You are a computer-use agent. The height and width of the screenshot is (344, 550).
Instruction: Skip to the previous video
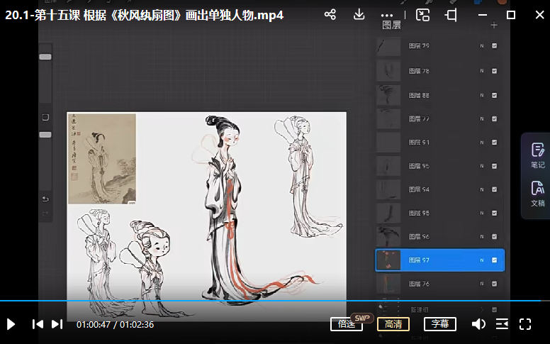(x=38, y=324)
